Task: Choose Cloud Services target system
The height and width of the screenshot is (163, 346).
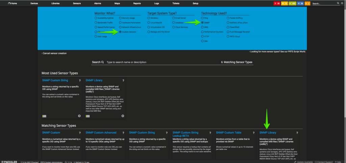Action: [x=173, y=27]
